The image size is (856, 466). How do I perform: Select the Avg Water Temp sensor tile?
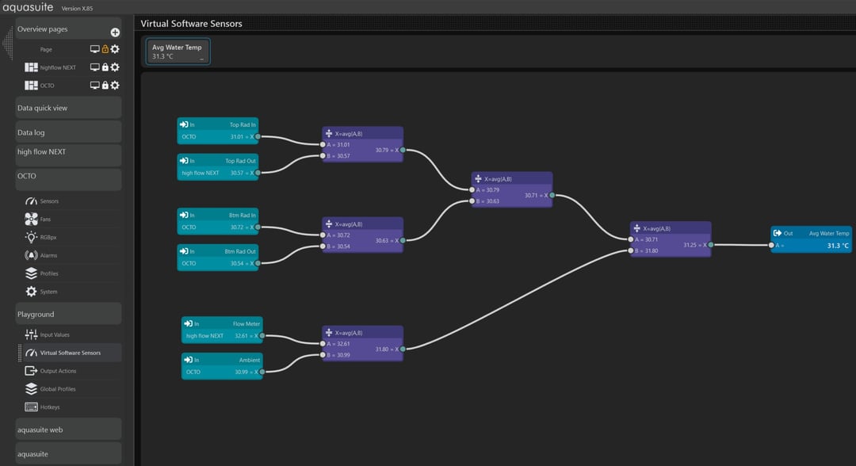click(177, 52)
